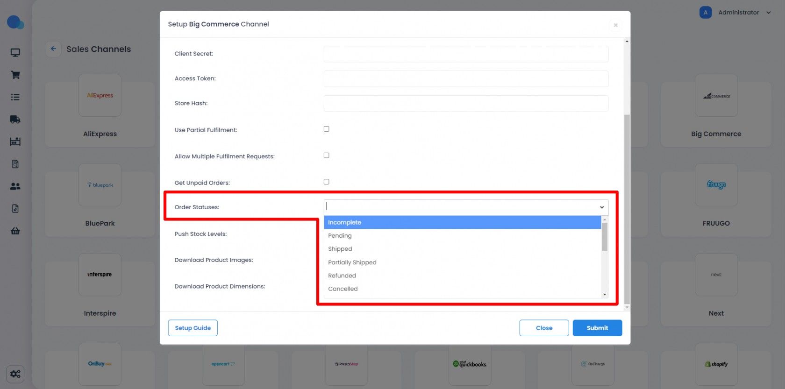Open the shopping basket sidebar icon
The height and width of the screenshot is (389, 785).
coord(15,231)
